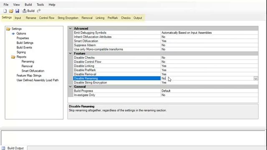Viewport: 267px width, 150px height.
Task: Switch to the Checks tab
Action: pyautogui.click(x=126, y=18)
